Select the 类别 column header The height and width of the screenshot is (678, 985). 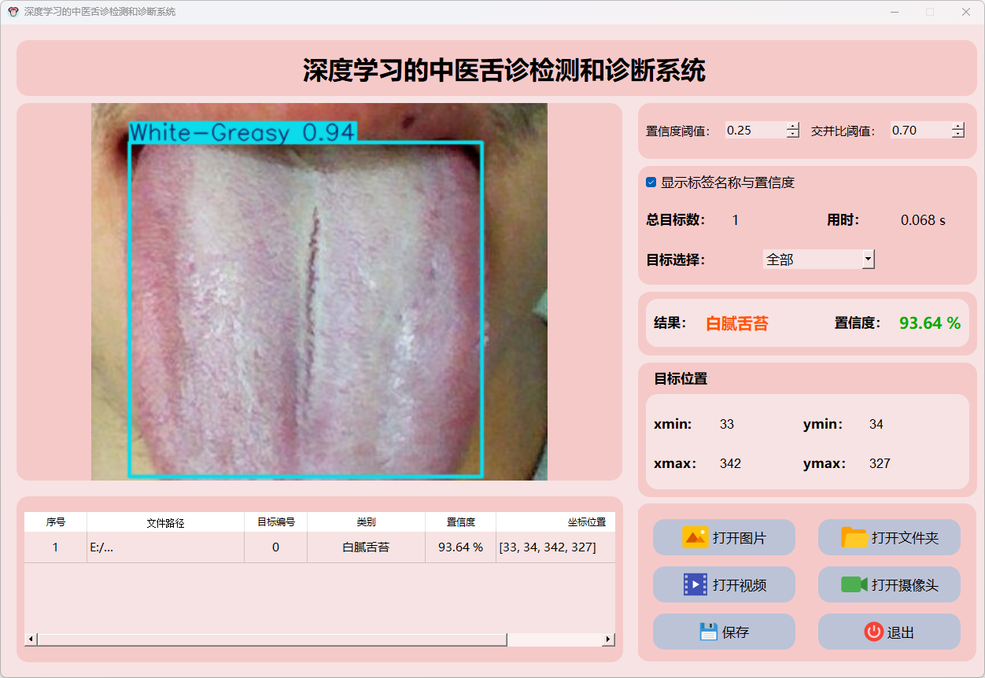tap(366, 522)
